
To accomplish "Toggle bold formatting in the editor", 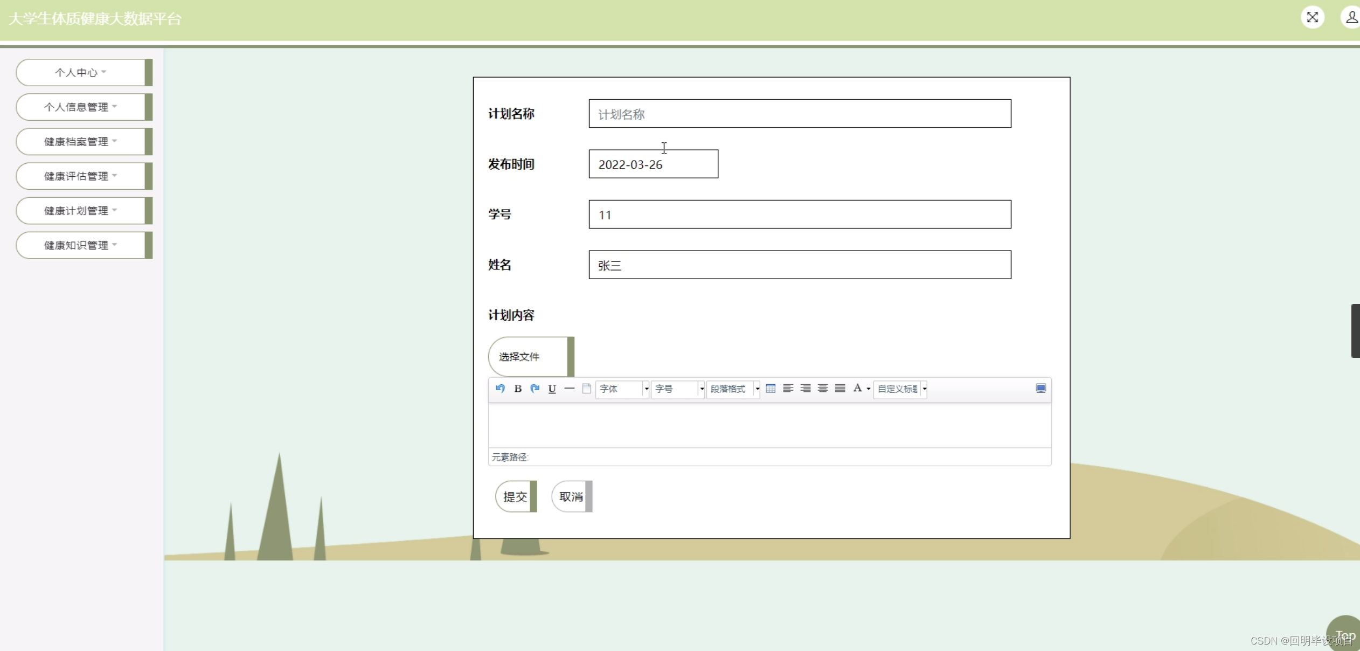I will click(518, 389).
